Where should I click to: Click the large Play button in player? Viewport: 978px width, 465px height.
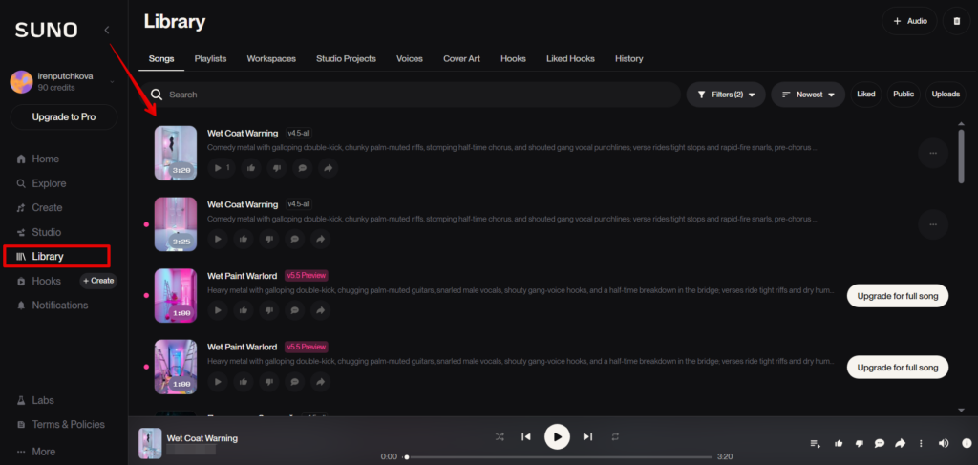point(557,437)
